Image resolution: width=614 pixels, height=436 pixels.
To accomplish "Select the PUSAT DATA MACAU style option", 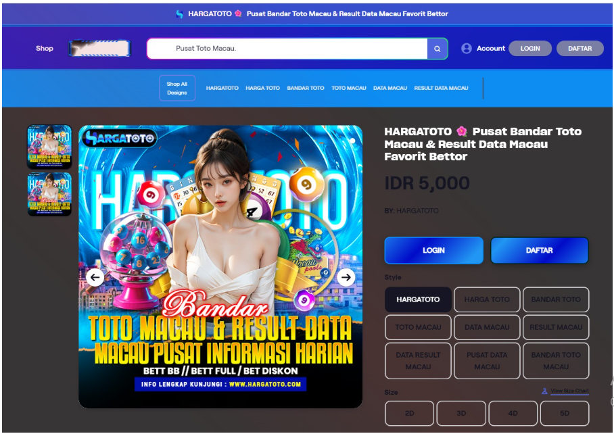I will click(487, 361).
